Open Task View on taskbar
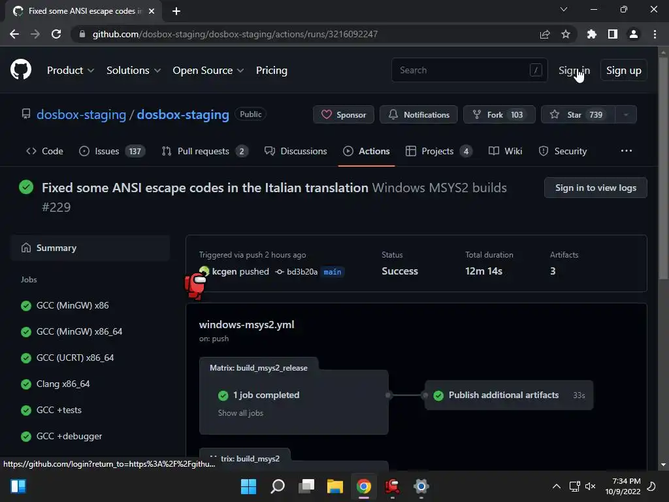This screenshot has height=502, width=669. tap(306, 486)
